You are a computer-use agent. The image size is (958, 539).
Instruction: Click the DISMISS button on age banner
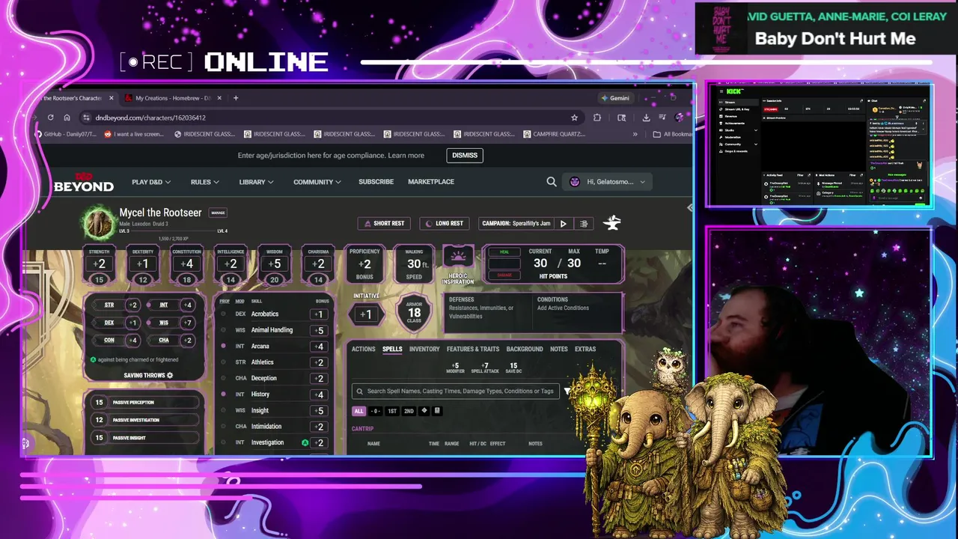click(464, 155)
